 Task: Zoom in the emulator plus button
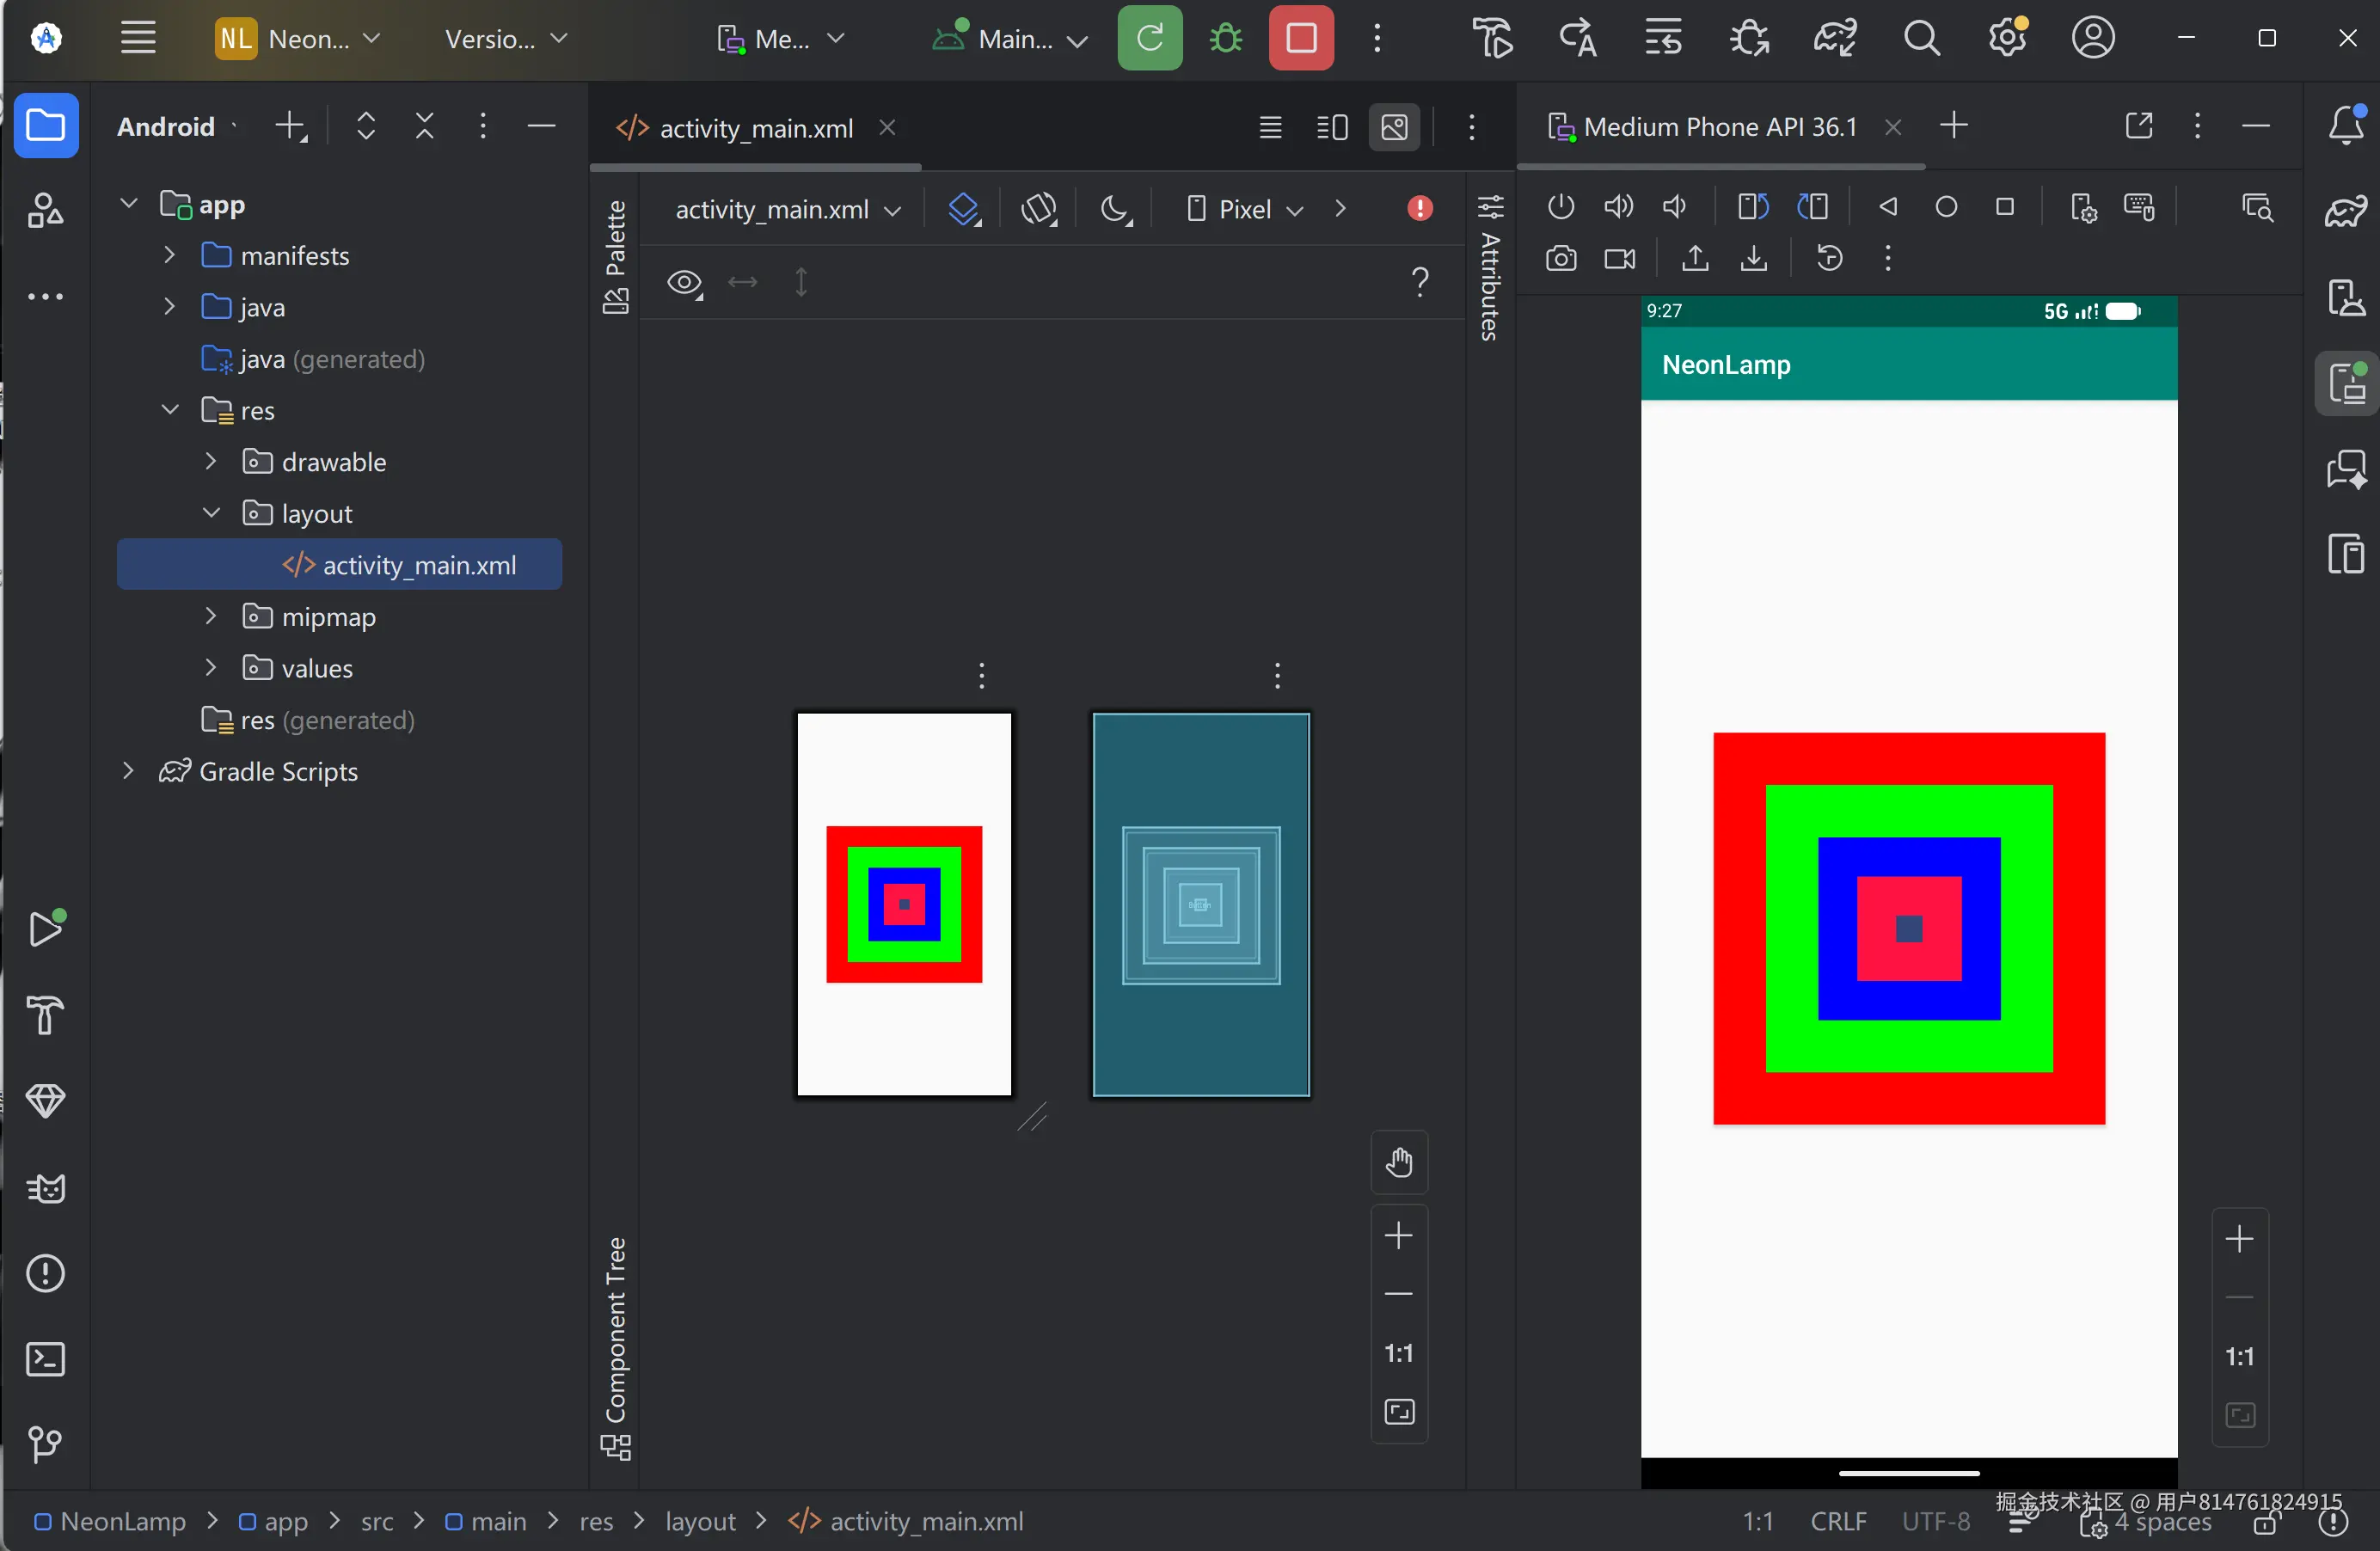[x=2240, y=1240]
